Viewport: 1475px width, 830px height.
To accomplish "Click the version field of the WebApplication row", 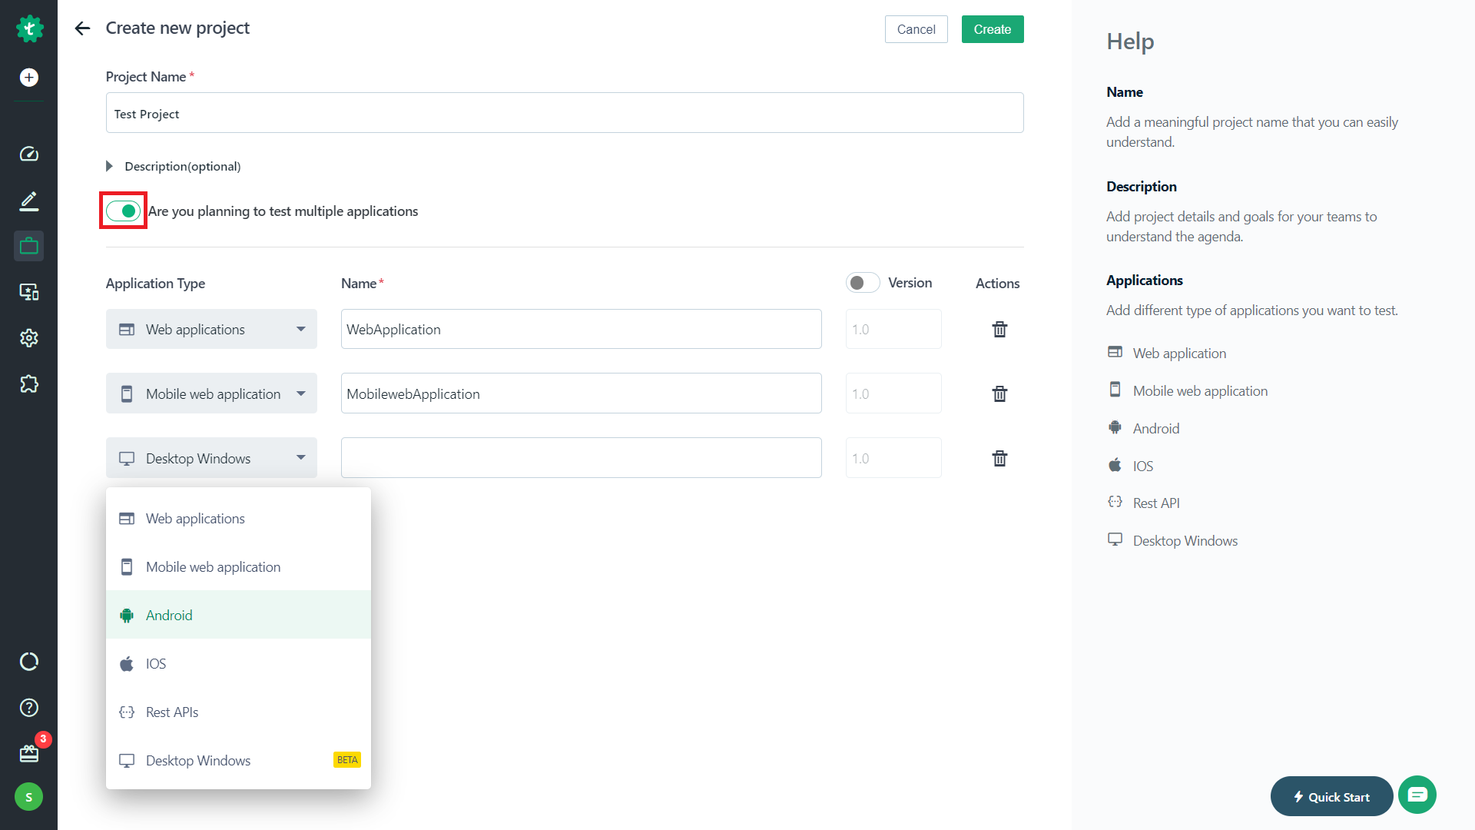I will 893,329.
